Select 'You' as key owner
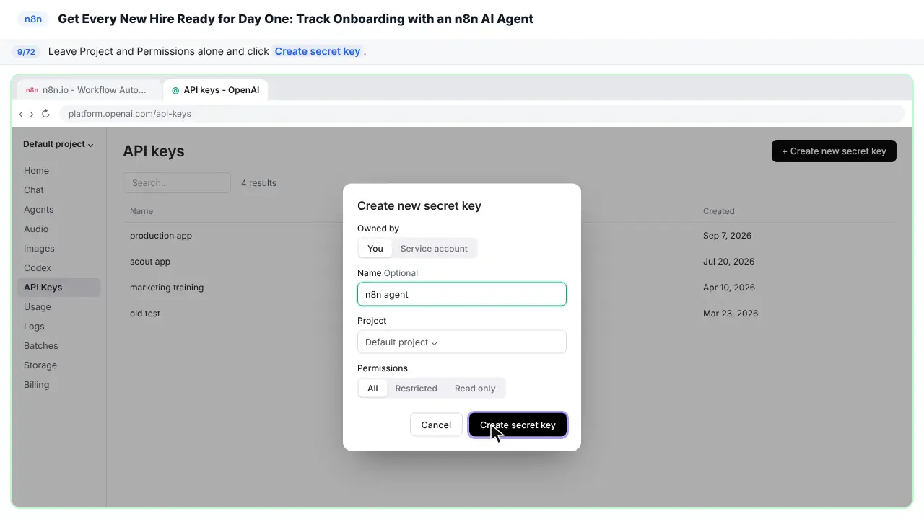The height and width of the screenshot is (519, 924). (x=375, y=248)
